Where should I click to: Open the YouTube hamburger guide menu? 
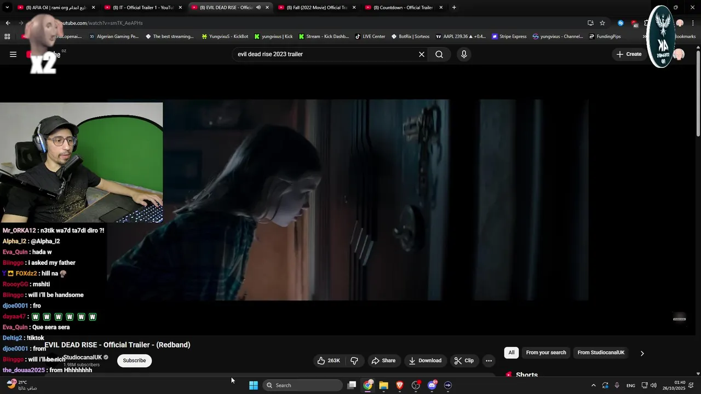click(x=13, y=54)
